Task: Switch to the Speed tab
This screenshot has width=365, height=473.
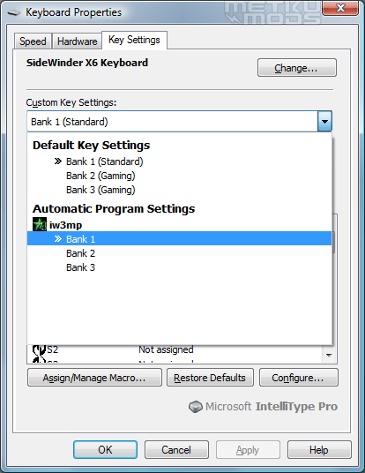Action: click(x=33, y=41)
